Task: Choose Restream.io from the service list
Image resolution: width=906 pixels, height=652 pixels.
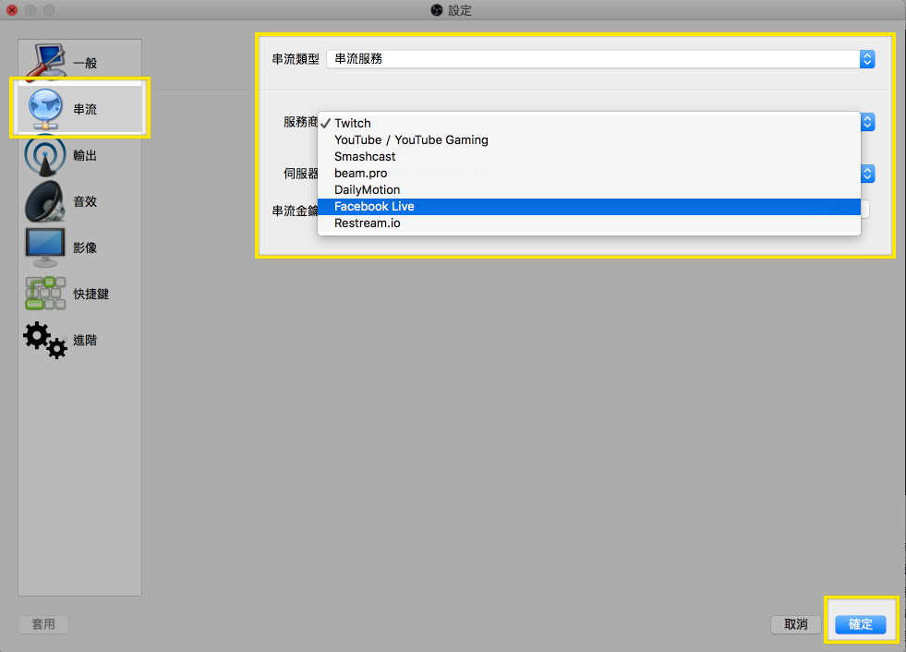Action: [589, 223]
